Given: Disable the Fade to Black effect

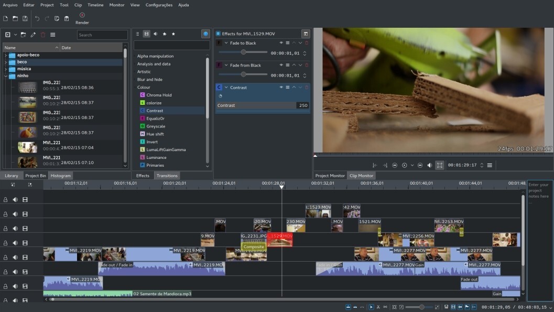Looking at the screenshot, I should pos(281,43).
